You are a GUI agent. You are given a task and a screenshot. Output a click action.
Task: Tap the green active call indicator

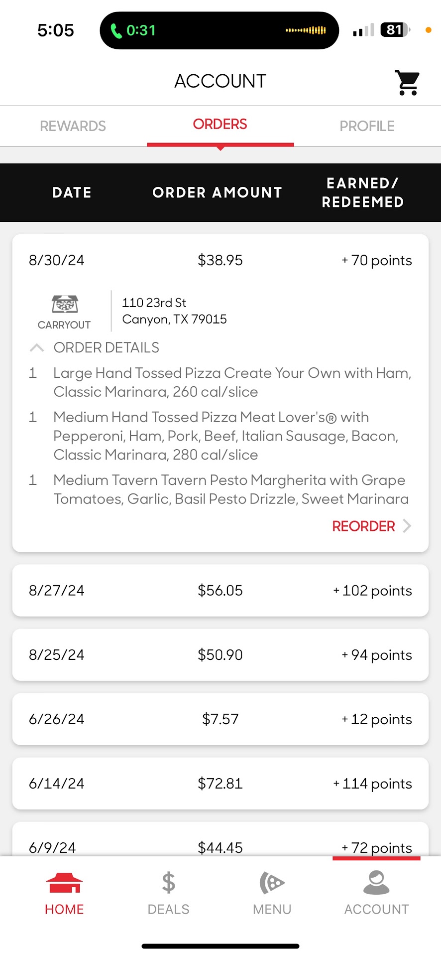[x=133, y=30]
